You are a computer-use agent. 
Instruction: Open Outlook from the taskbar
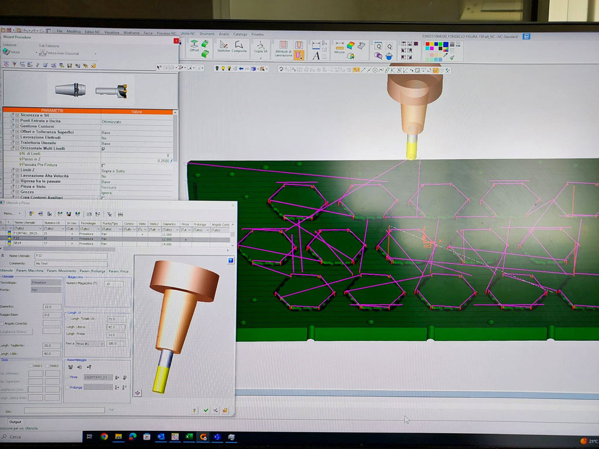click(161, 436)
